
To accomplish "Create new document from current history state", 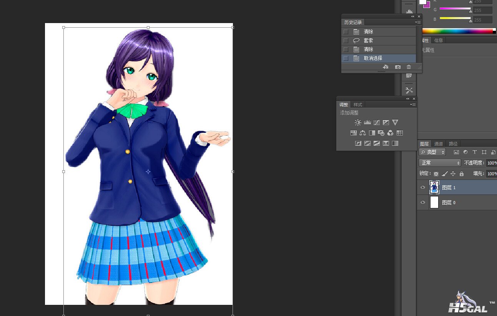I will pos(386,67).
